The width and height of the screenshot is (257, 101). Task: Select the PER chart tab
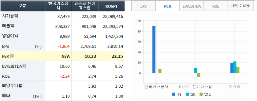168,6
